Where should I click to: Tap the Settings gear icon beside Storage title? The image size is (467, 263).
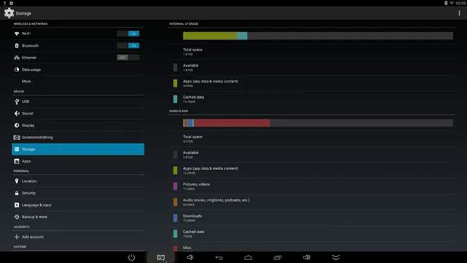9,13
